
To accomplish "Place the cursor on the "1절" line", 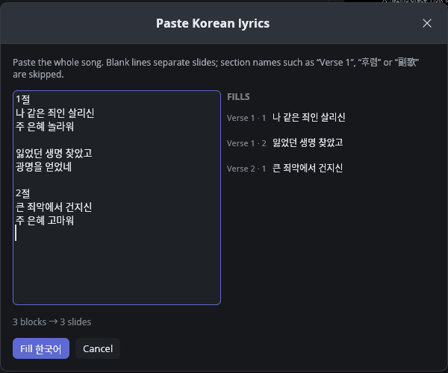I will click(23, 99).
